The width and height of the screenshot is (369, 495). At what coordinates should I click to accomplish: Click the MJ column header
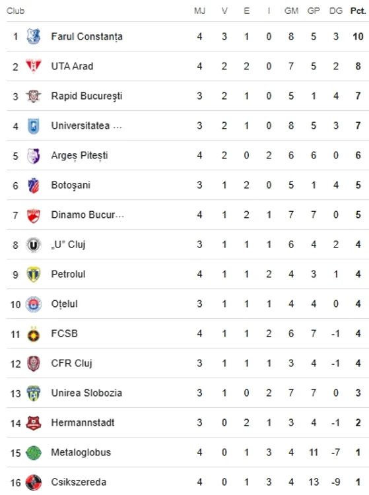(x=199, y=11)
